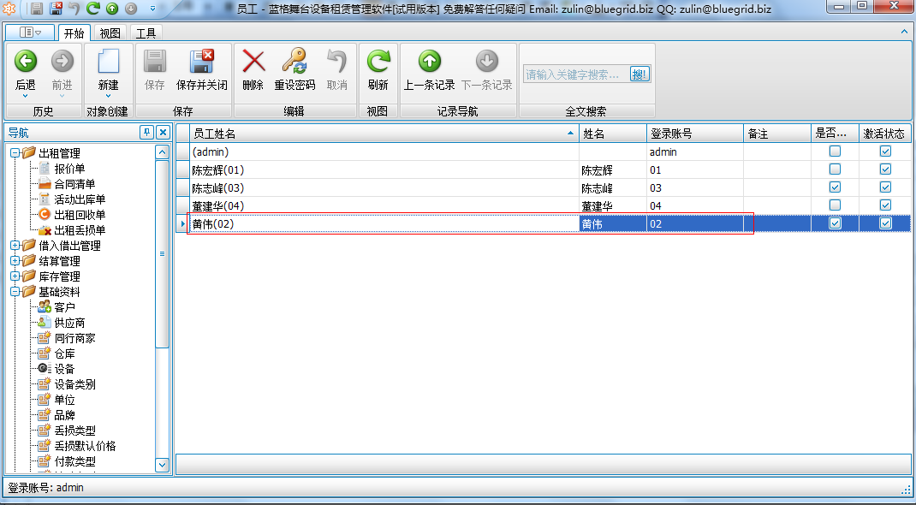Click the pin icon on the 导航 panel

tap(146, 132)
